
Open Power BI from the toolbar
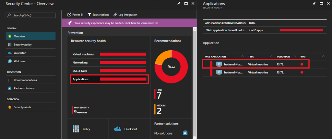coord(75,15)
